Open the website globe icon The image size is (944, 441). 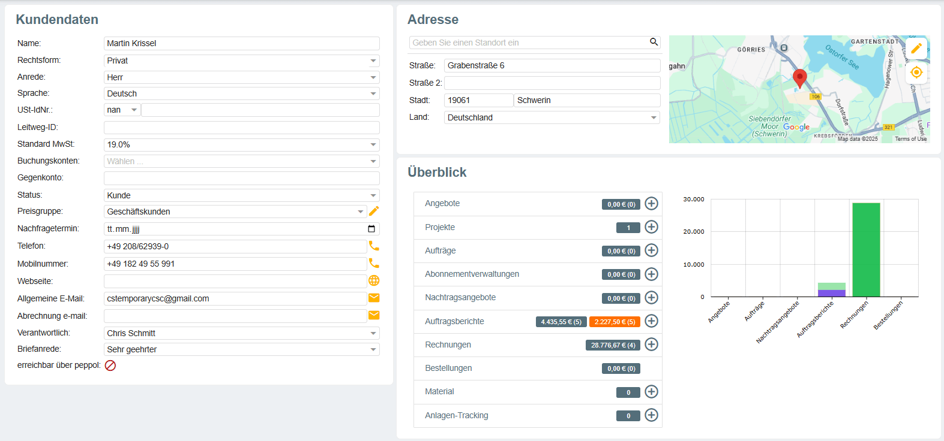[x=374, y=280]
